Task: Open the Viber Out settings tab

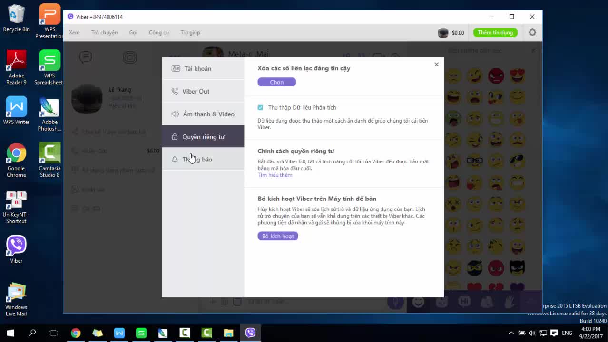Action: click(x=203, y=91)
